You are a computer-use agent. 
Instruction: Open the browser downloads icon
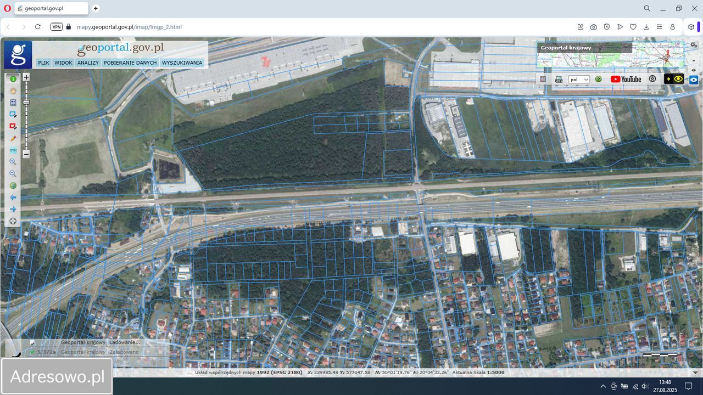click(x=646, y=27)
